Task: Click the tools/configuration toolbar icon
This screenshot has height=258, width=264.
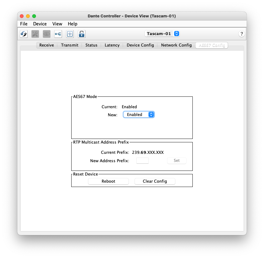Action: [x=35, y=34]
